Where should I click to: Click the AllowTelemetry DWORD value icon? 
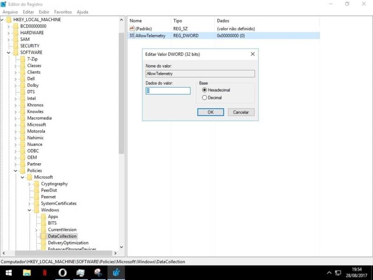point(132,36)
